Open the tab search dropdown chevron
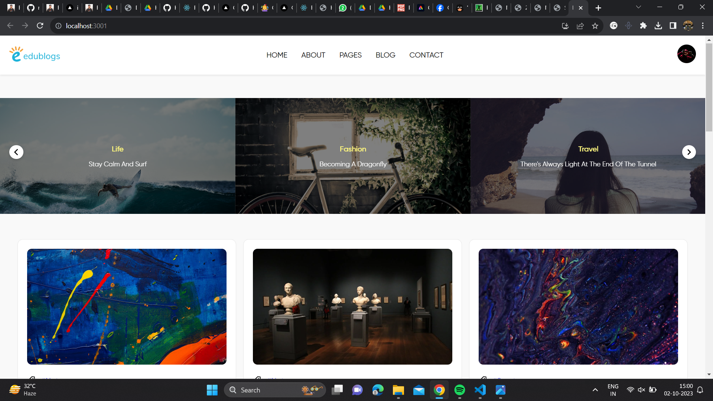The width and height of the screenshot is (713, 401). coord(638,7)
